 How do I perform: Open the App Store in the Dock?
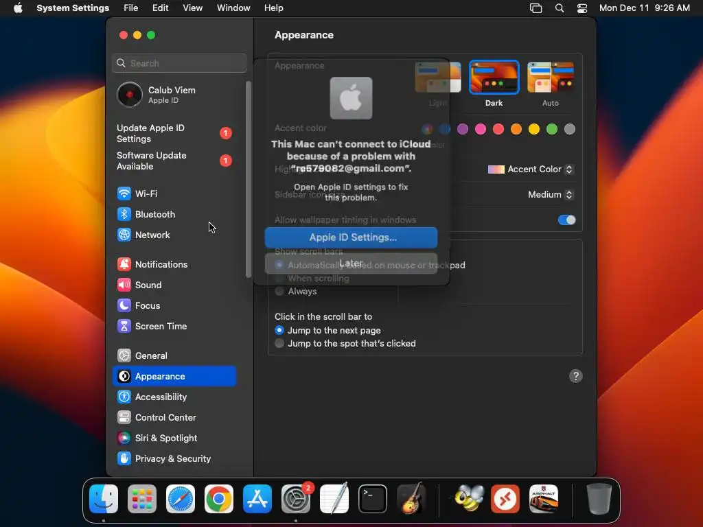(257, 499)
